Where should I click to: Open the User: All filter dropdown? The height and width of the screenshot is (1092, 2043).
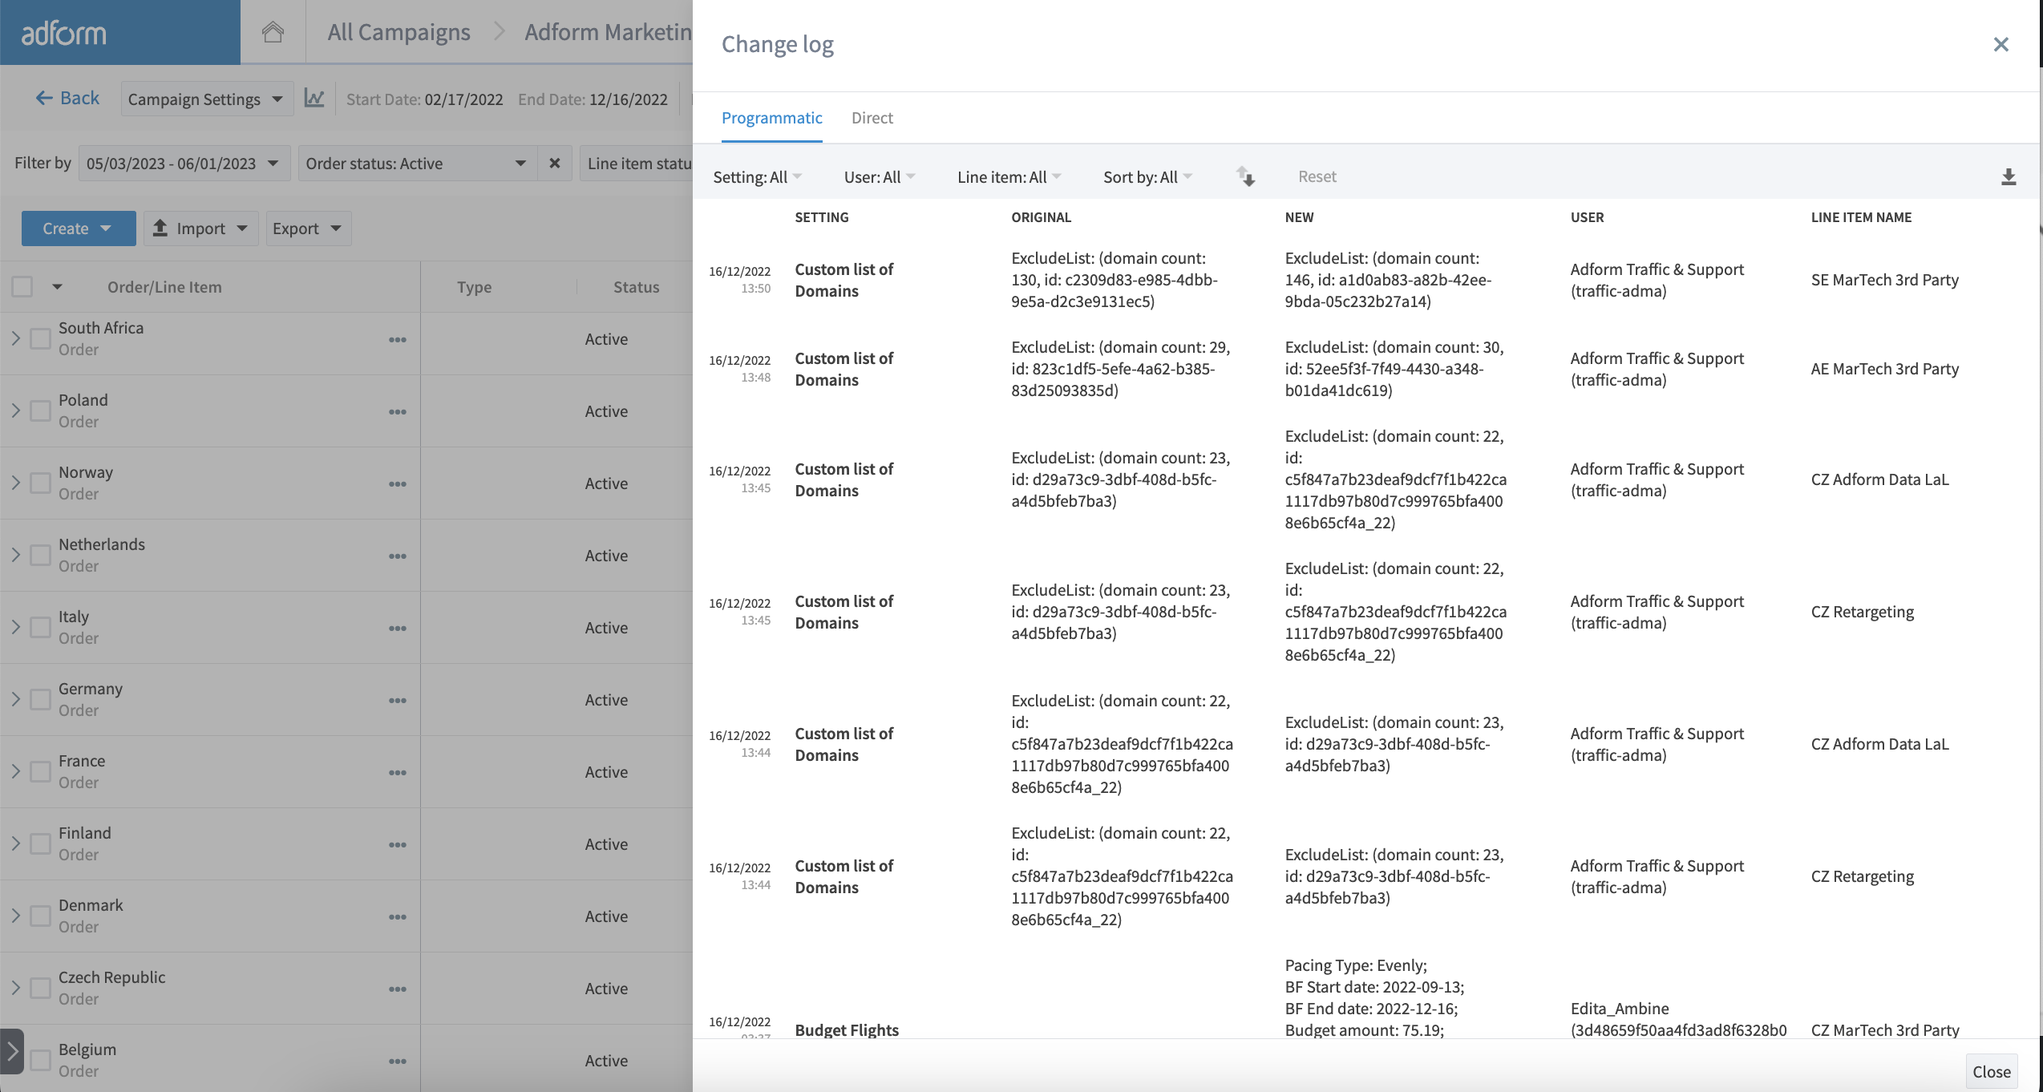click(x=879, y=176)
